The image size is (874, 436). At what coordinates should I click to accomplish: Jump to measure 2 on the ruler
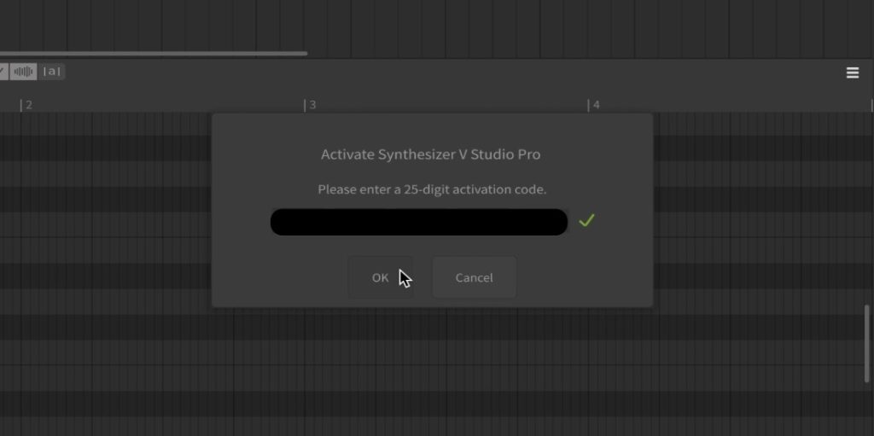[27, 105]
